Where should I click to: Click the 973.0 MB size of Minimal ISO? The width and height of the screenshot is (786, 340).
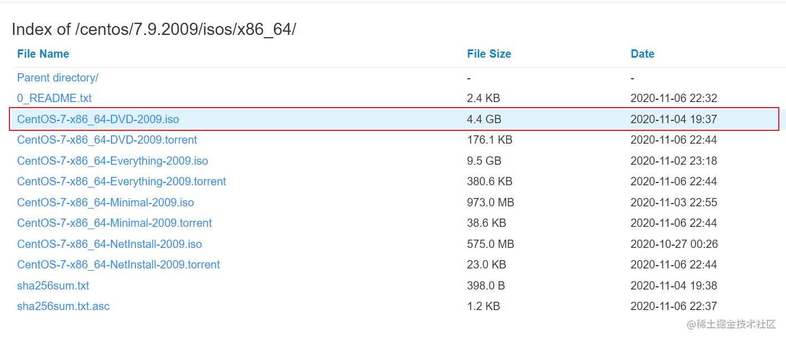[x=490, y=202]
